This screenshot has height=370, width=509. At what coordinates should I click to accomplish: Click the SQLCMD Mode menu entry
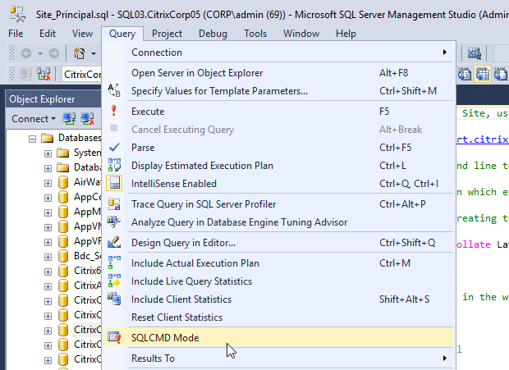point(278,337)
